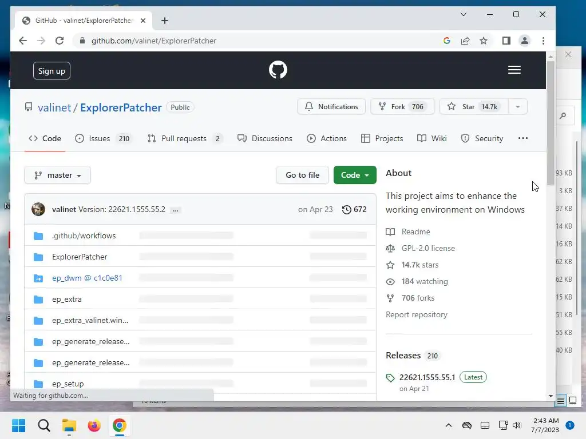Switch to the Issues tab
The height and width of the screenshot is (439, 586).
(103, 138)
